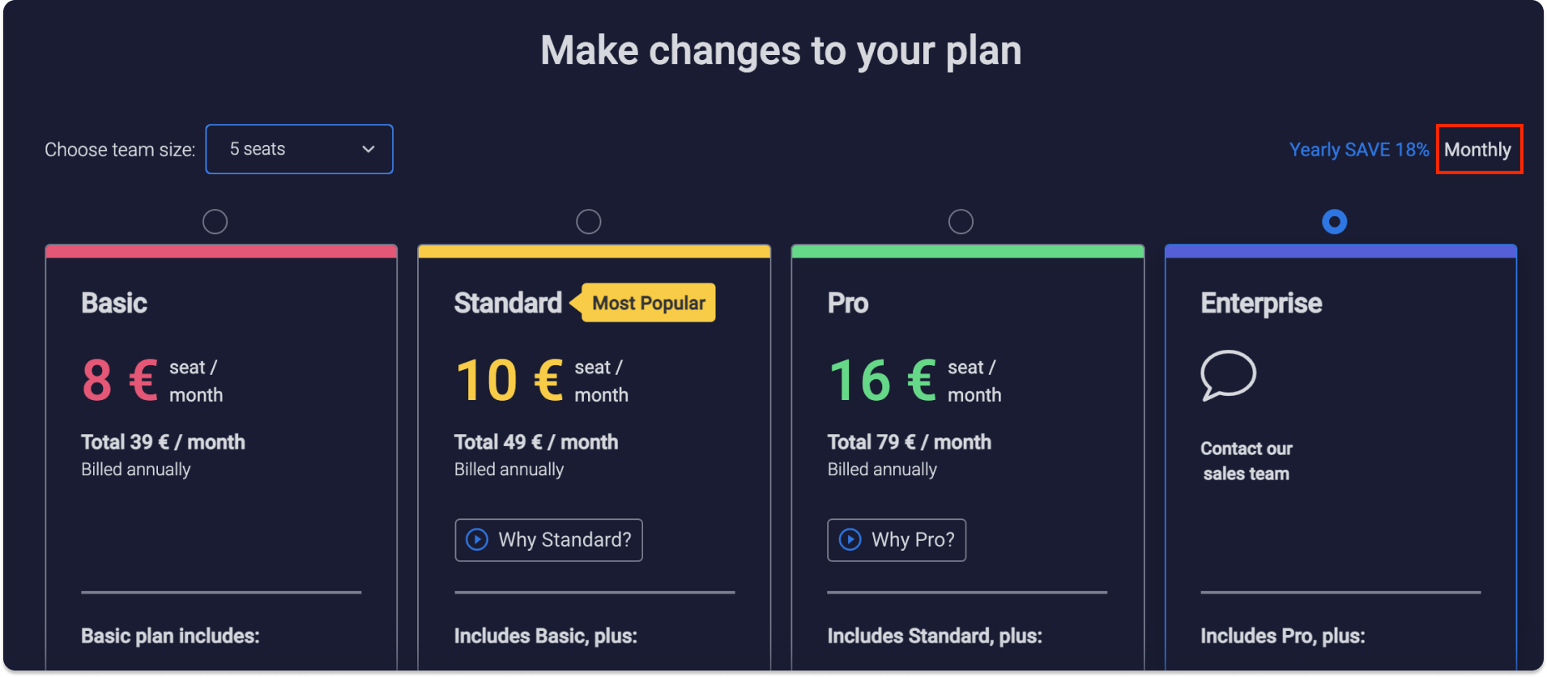
Task: Click the Enterprise chat bubble icon
Action: (x=1228, y=375)
